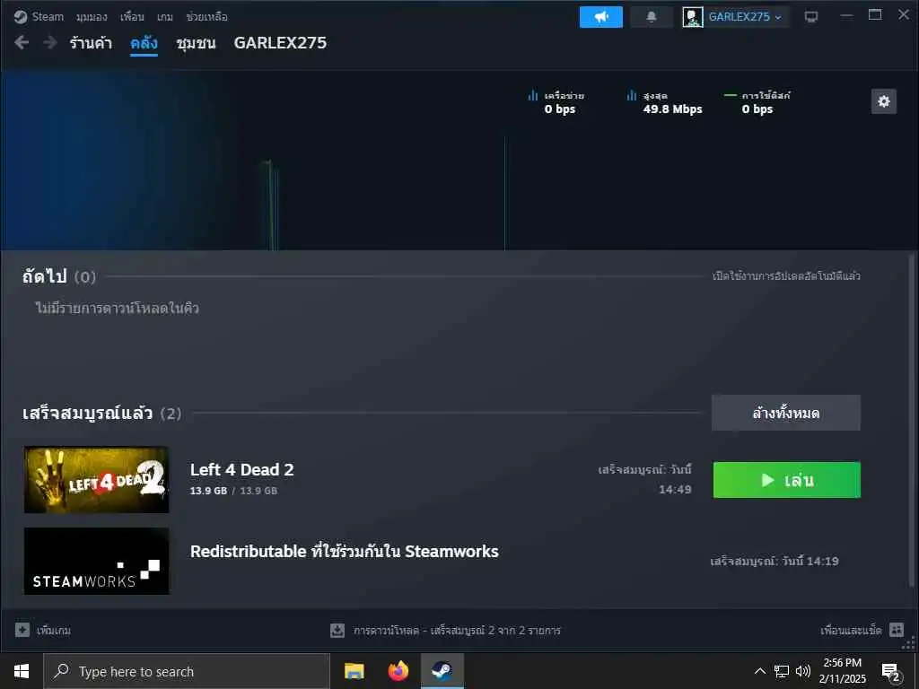Click the Steam taskbar icon
Screen dimensions: 919x689
point(442,671)
